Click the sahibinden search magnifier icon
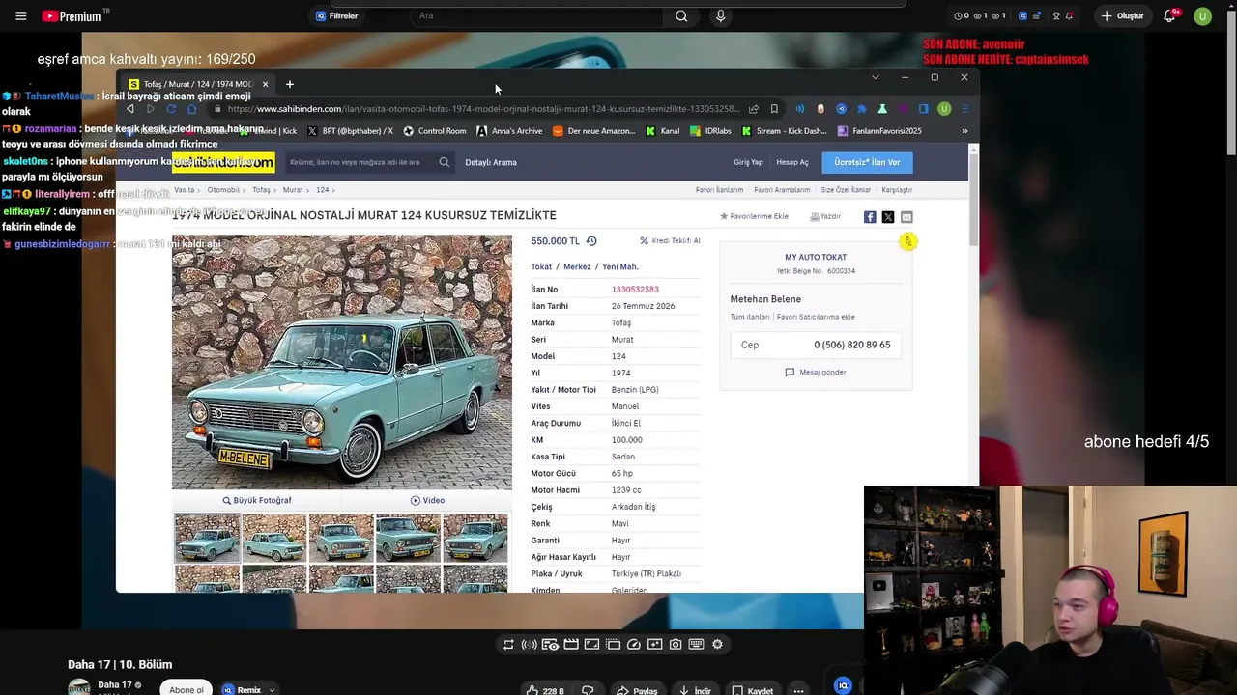This screenshot has width=1237, height=695. tap(445, 162)
